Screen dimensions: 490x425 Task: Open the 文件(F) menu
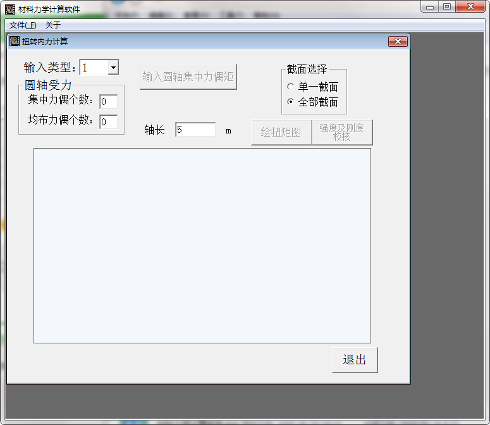tap(23, 25)
